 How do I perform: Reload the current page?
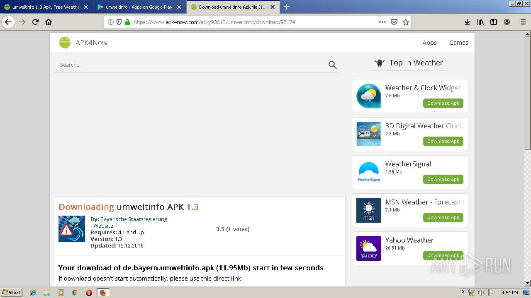click(35, 22)
